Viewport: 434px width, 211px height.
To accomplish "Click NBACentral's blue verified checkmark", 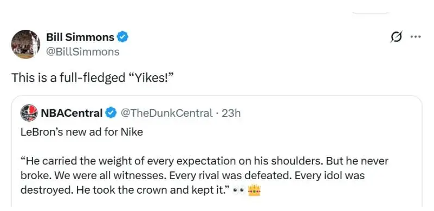I will (x=111, y=113).
